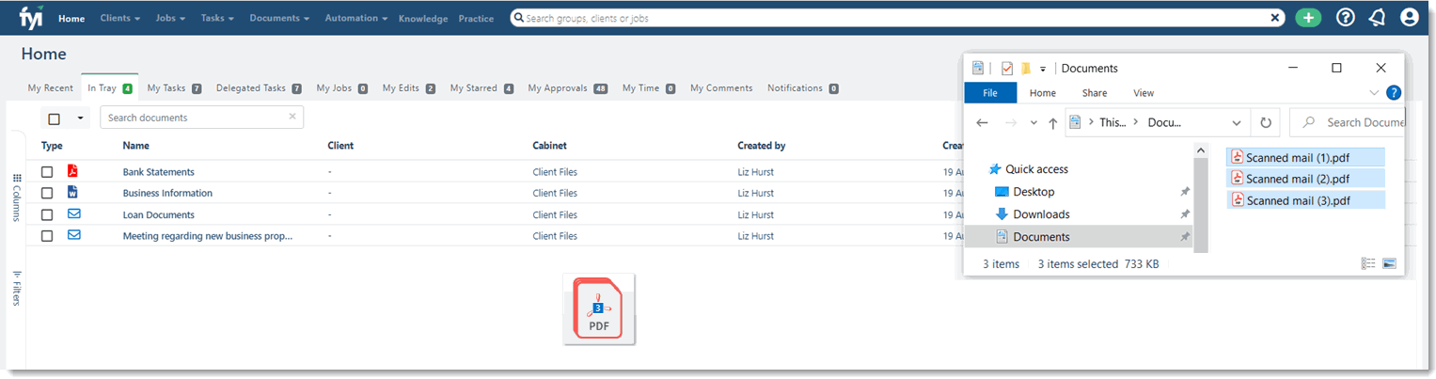Switch to My Recent tab
This screenshot has height=379, width=1436.
[x=50, y=88]
